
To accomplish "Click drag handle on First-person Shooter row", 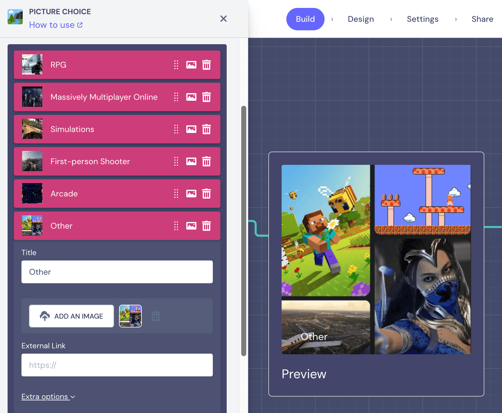I will pyautogui.click(x=176, y=161).
